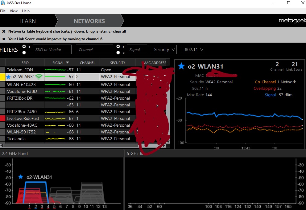This screenshot has width=306, height=210.
Task: Sort networks by CHANNEL column header
Action: 87,63
